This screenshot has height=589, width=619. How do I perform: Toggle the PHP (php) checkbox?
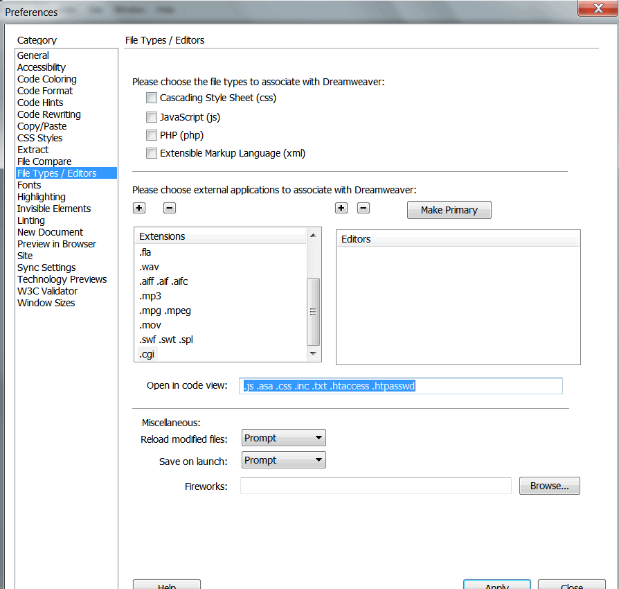(x=152, y=135)
